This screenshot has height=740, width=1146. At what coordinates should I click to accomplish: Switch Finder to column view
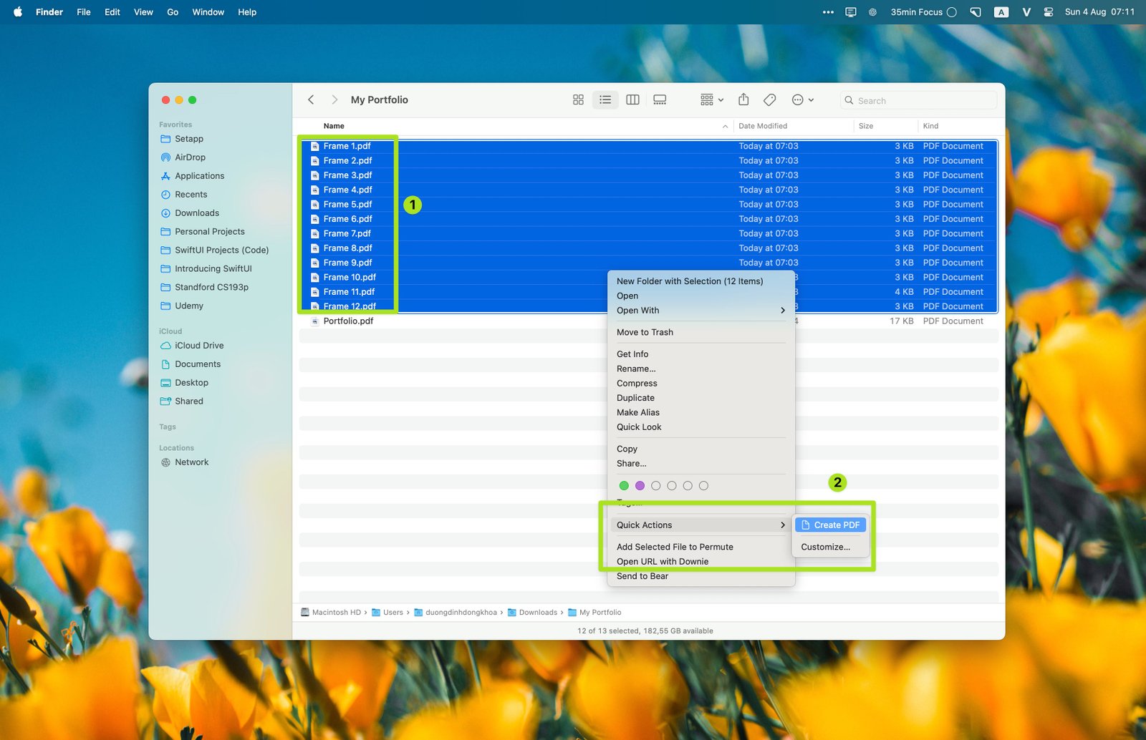pos(632,100)
